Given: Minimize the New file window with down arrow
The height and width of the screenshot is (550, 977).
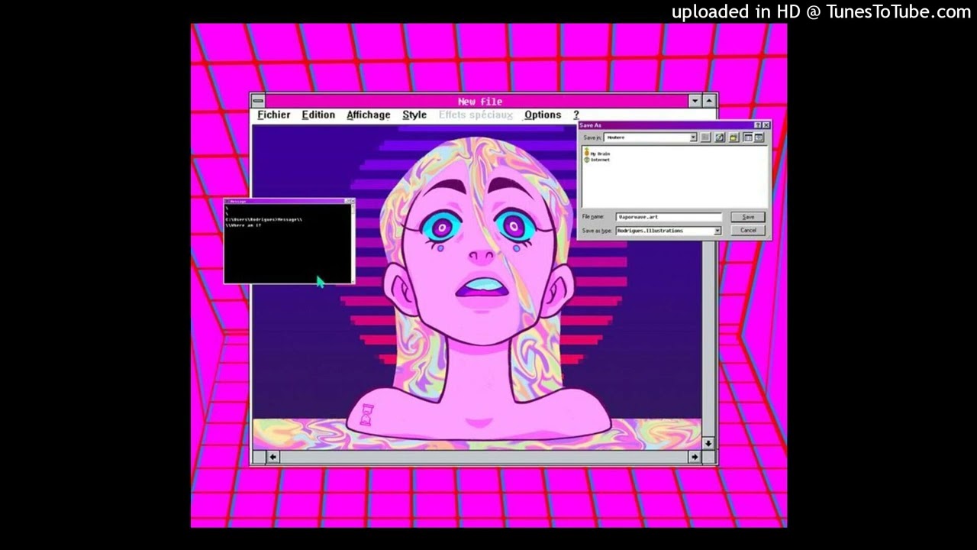Looking at the screenshot, I should coord(695,101).
